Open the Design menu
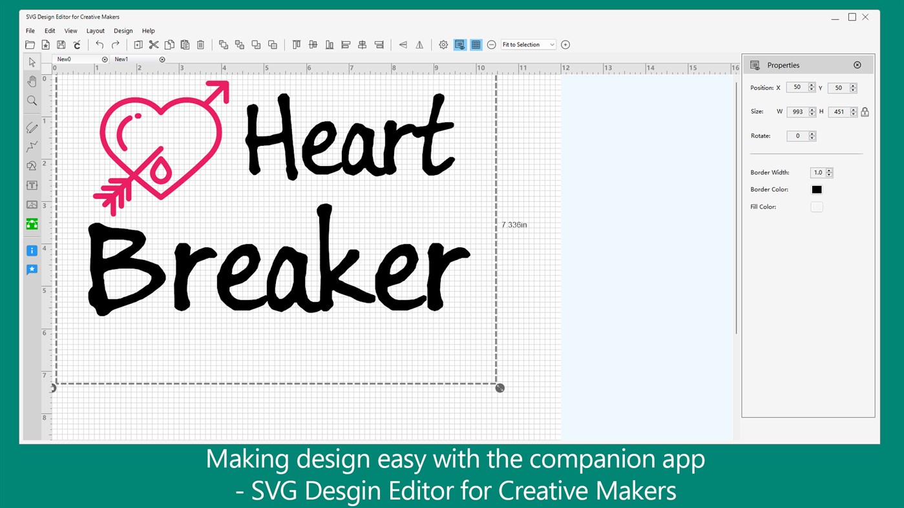The height and width of the screenshot is (508, 904). click(x=123, y=30)
